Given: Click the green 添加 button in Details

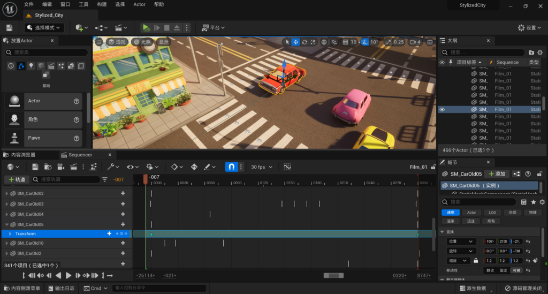Looking at the screenshot, I should click(497, 174).
